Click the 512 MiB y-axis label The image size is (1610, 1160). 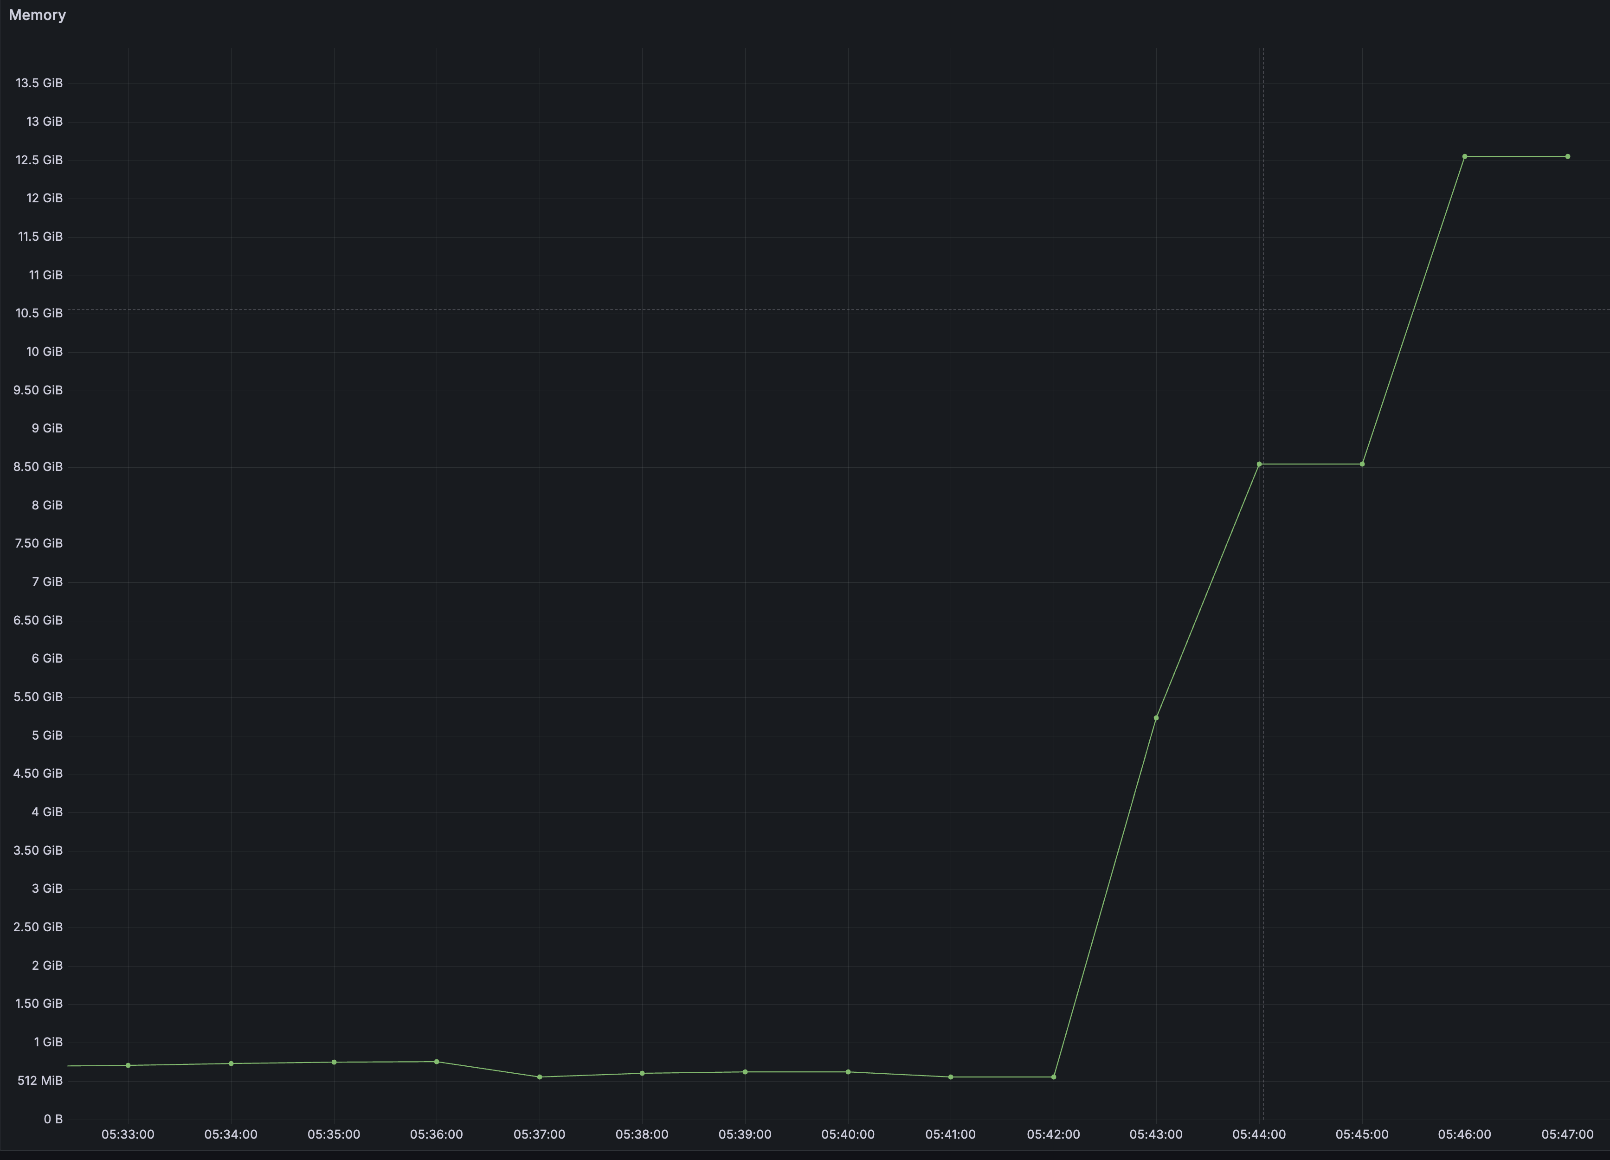tap(40, 1081)
